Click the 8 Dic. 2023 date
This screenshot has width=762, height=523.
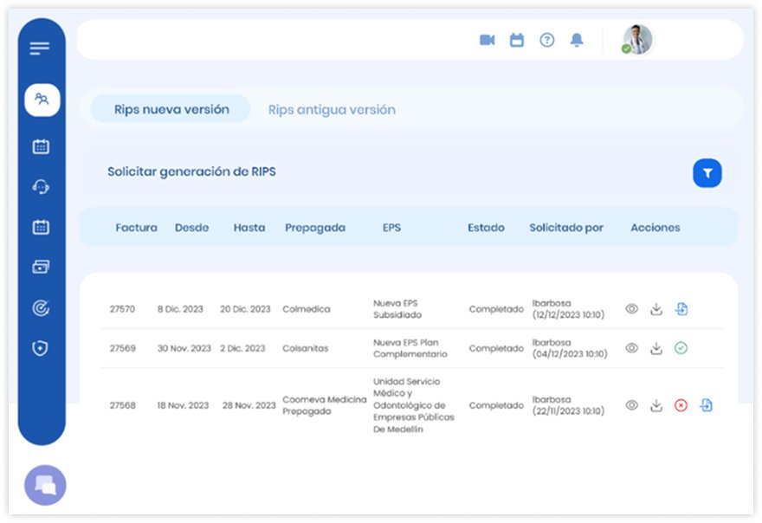pos(180,309)
